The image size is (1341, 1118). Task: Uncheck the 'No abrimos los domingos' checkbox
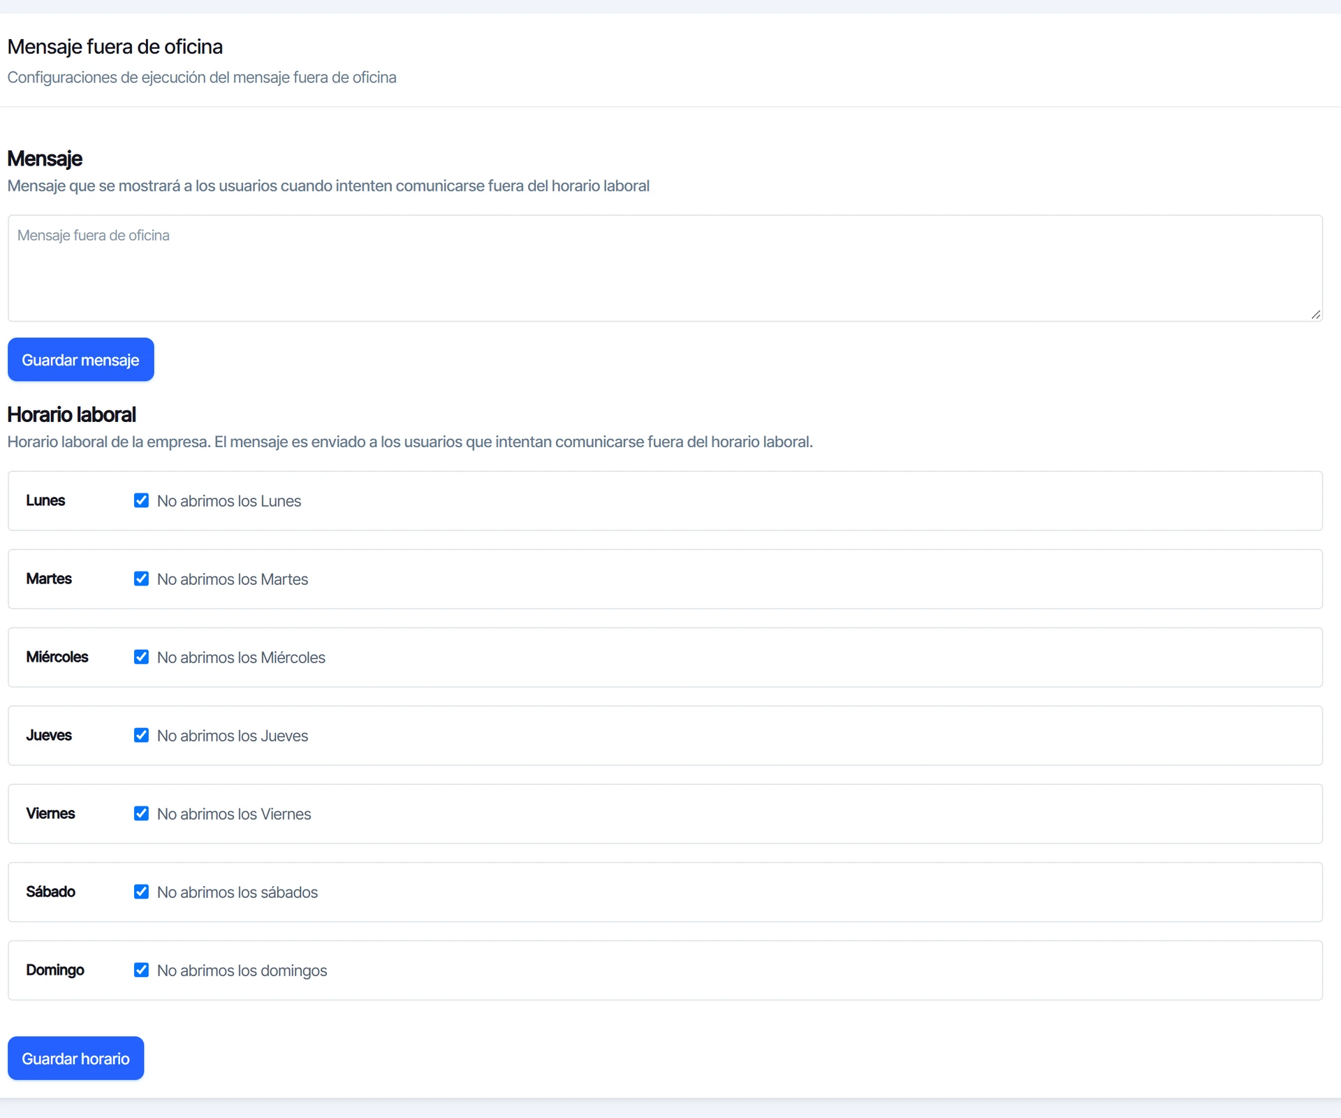[x=141, y=970]
